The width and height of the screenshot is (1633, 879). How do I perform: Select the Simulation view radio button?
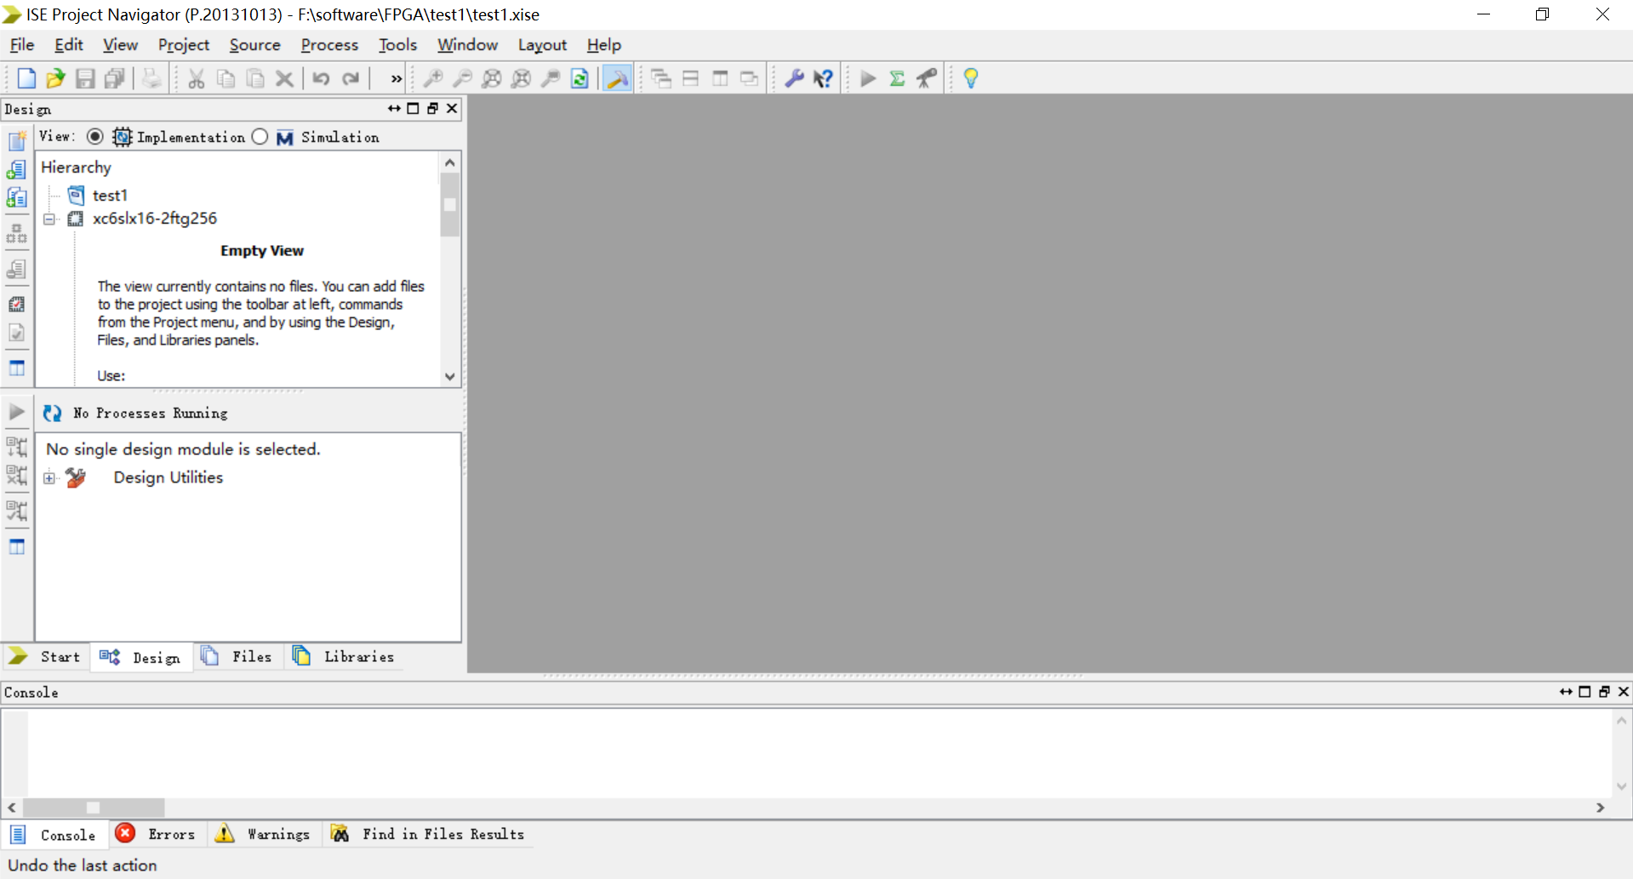coord(260,136)
